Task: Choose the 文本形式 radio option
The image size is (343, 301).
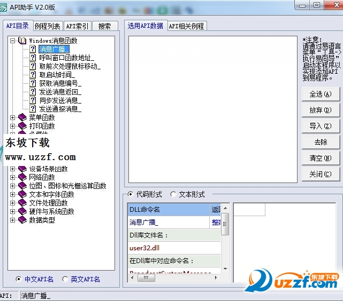Action: 173,195
